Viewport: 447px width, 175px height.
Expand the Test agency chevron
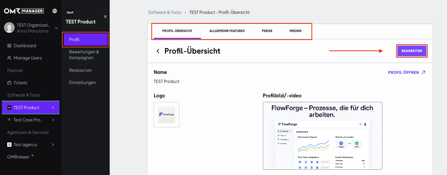coord(53,145)
